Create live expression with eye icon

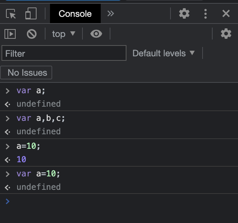tap(96, 34)
